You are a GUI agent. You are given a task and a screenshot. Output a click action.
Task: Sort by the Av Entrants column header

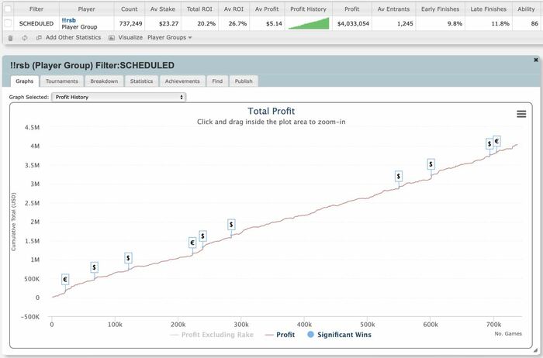(x=393, y=9)
